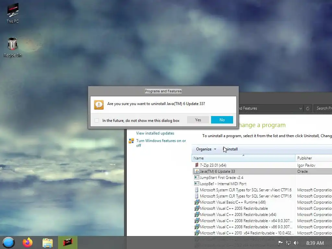
Task: Click the LoopBe1 program icon
Action: coord(197,184)
